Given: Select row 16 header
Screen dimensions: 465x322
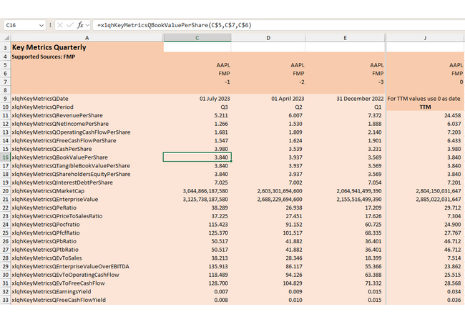Looking at the screenshot, I should pyautogui.click(x=5, y=157).
